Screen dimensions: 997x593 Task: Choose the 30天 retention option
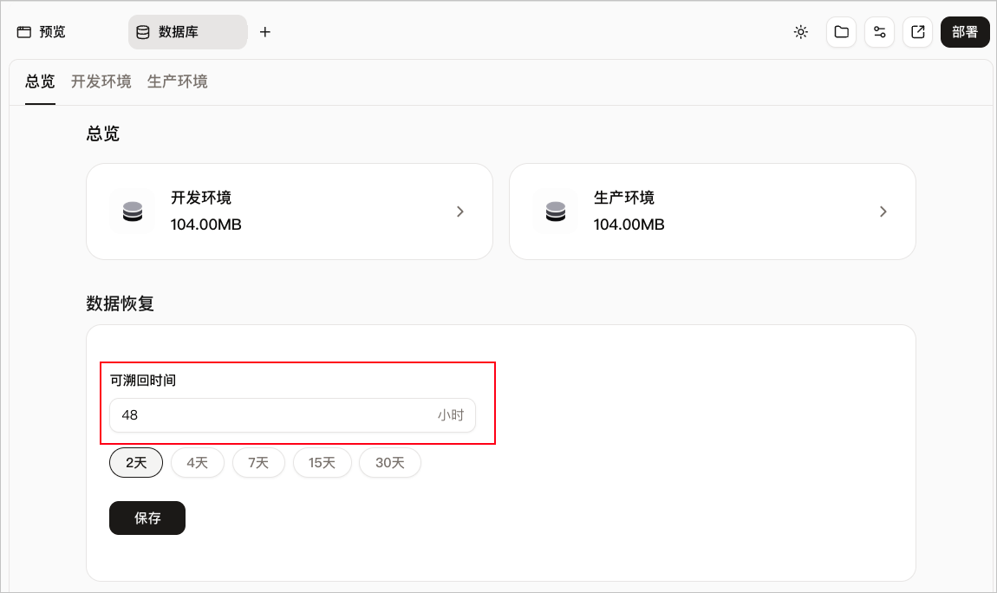click(390, 463)
